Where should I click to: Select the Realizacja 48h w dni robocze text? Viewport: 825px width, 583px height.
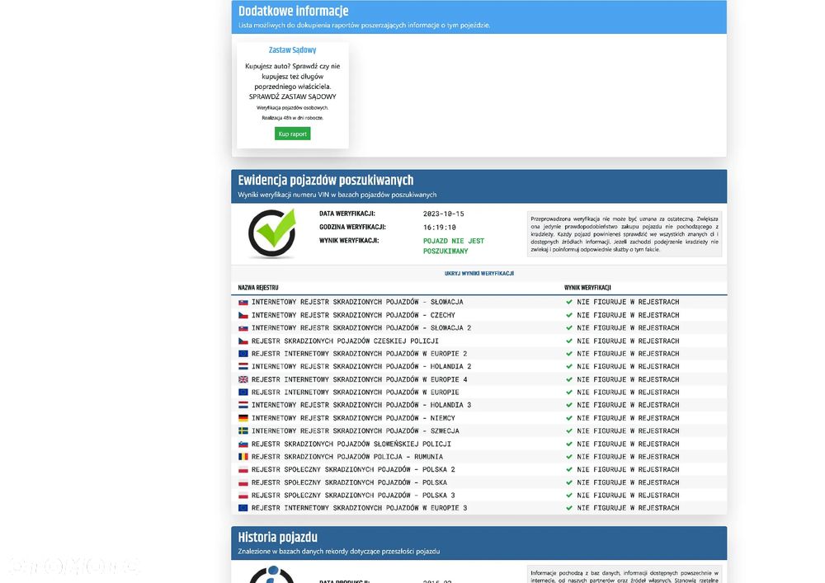[293, 118]
